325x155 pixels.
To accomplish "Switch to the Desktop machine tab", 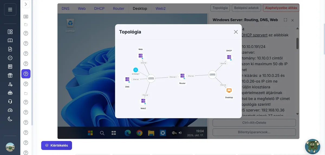I will 140,8.
